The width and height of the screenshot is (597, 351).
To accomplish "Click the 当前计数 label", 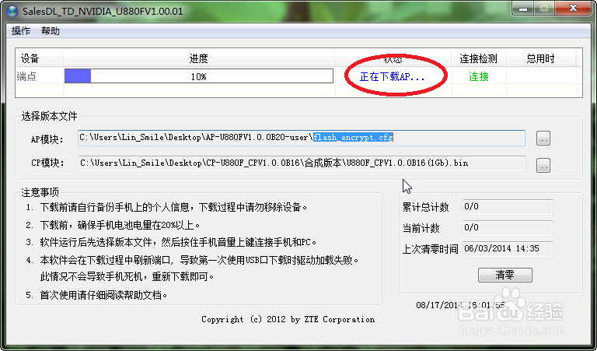I will tap(421, 228).
